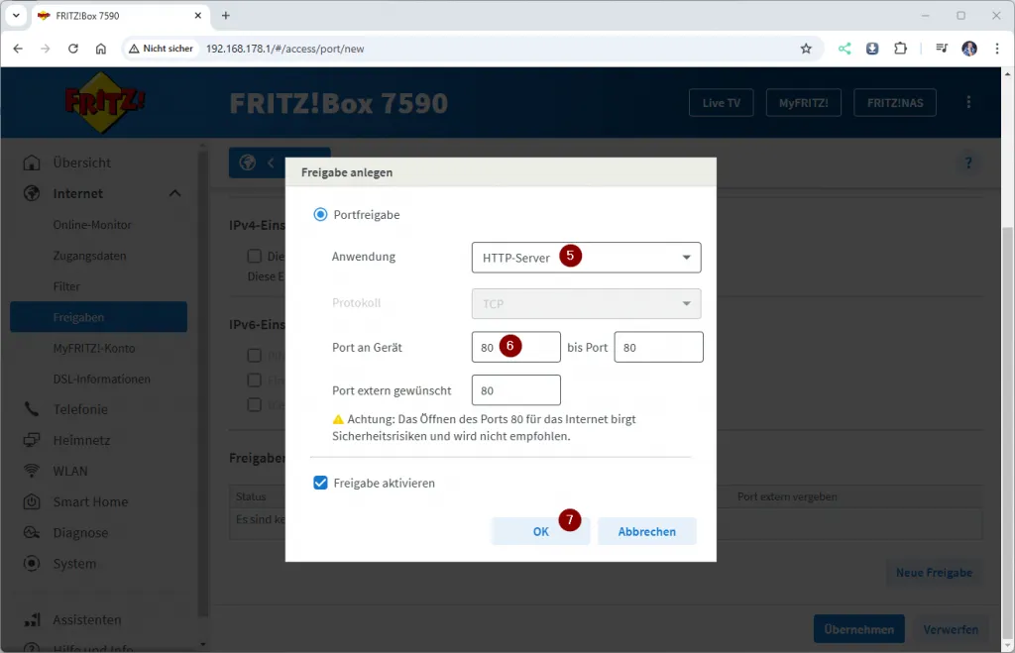Open Online-Monitor in the sidebar
This screenshot has height=653, width=1015.
(x=92, y=225)
